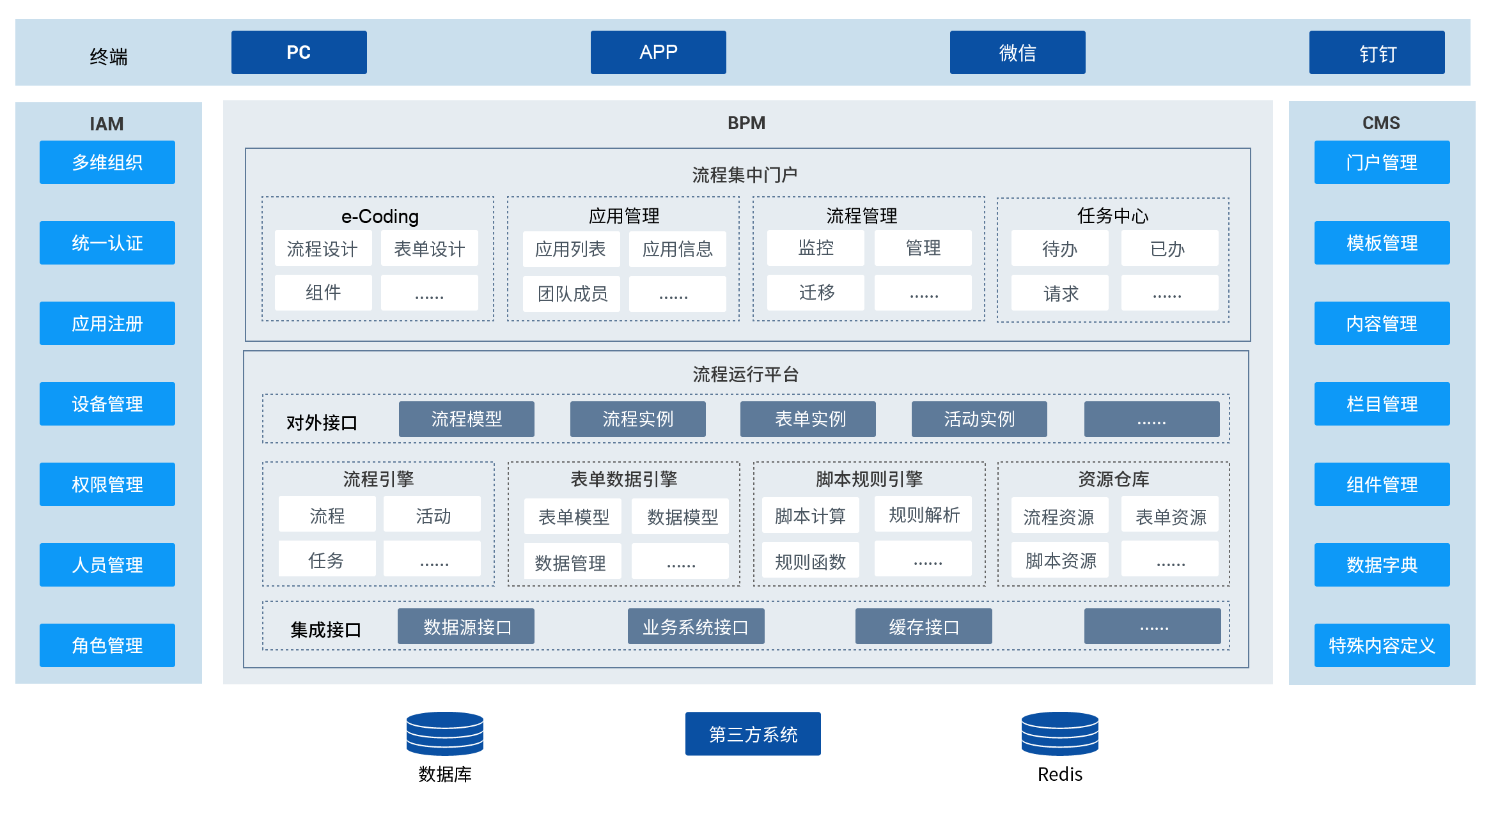Open 门户管理 in the CMS panel
This screenshot has width=1491, height=823.
pyautogui.click(x=1382, y=162)
